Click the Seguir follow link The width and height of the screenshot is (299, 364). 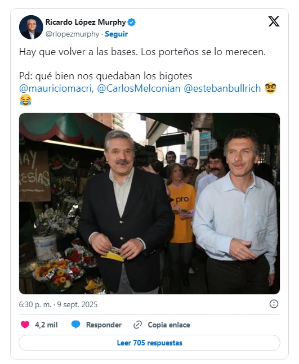pos(117,34)
